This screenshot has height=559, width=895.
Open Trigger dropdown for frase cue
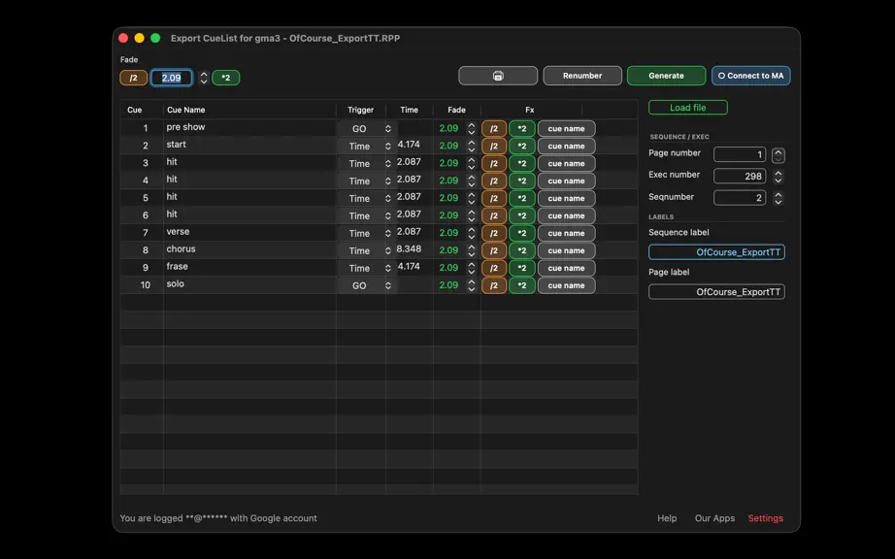366,268
